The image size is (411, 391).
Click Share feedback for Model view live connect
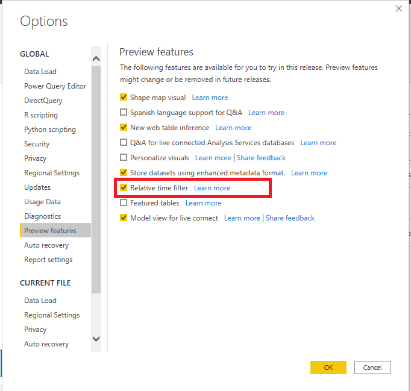click(290, 218)
